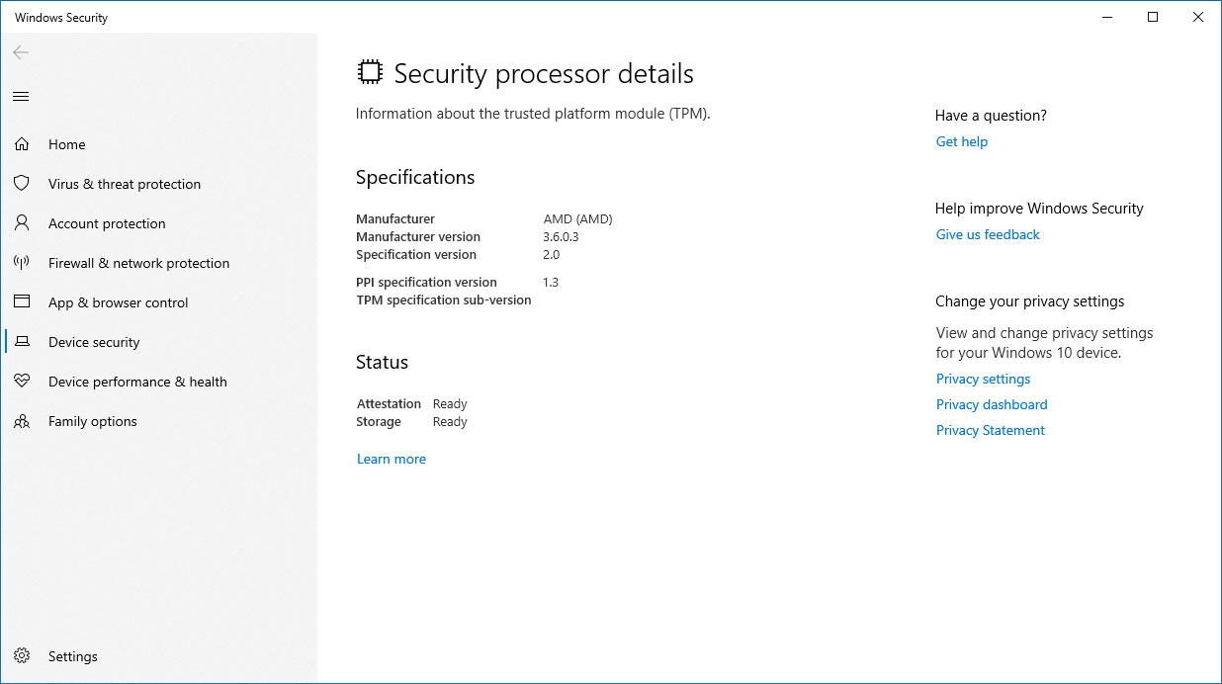Click the Virus & threat protection shield icon
Screen dimensions: 1222x684
[x=21, y=184]
